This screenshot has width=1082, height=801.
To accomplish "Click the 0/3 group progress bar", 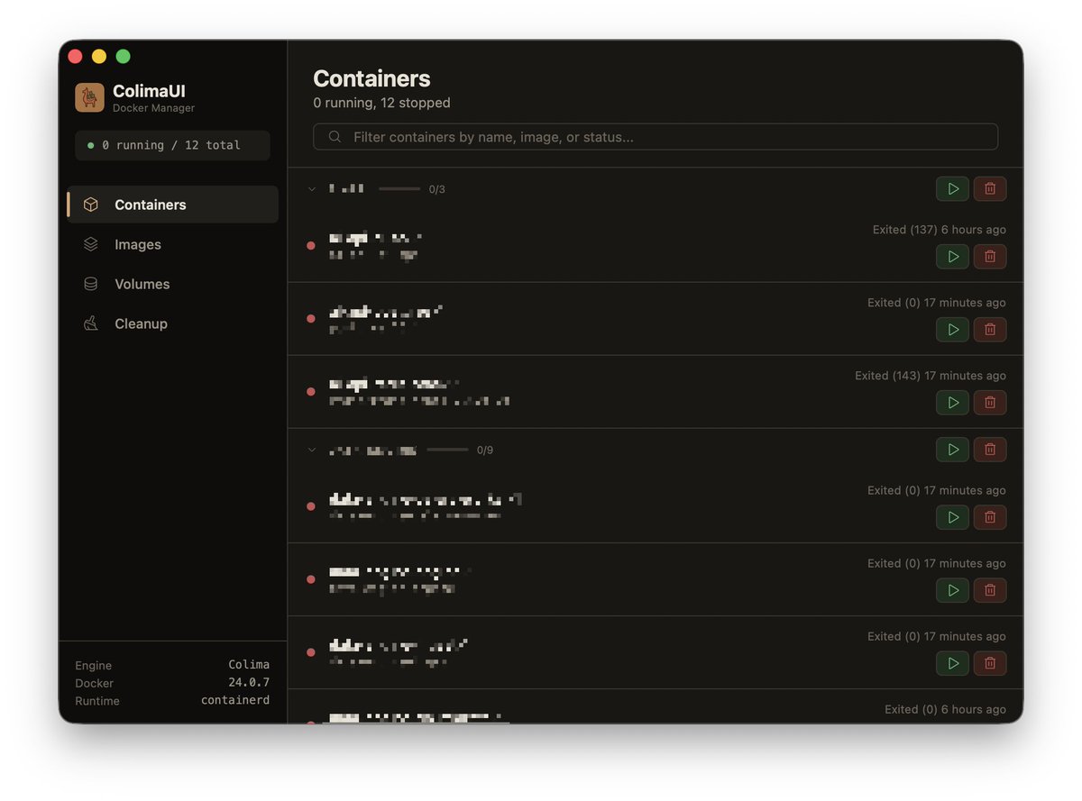I will [x=399, y=189].
